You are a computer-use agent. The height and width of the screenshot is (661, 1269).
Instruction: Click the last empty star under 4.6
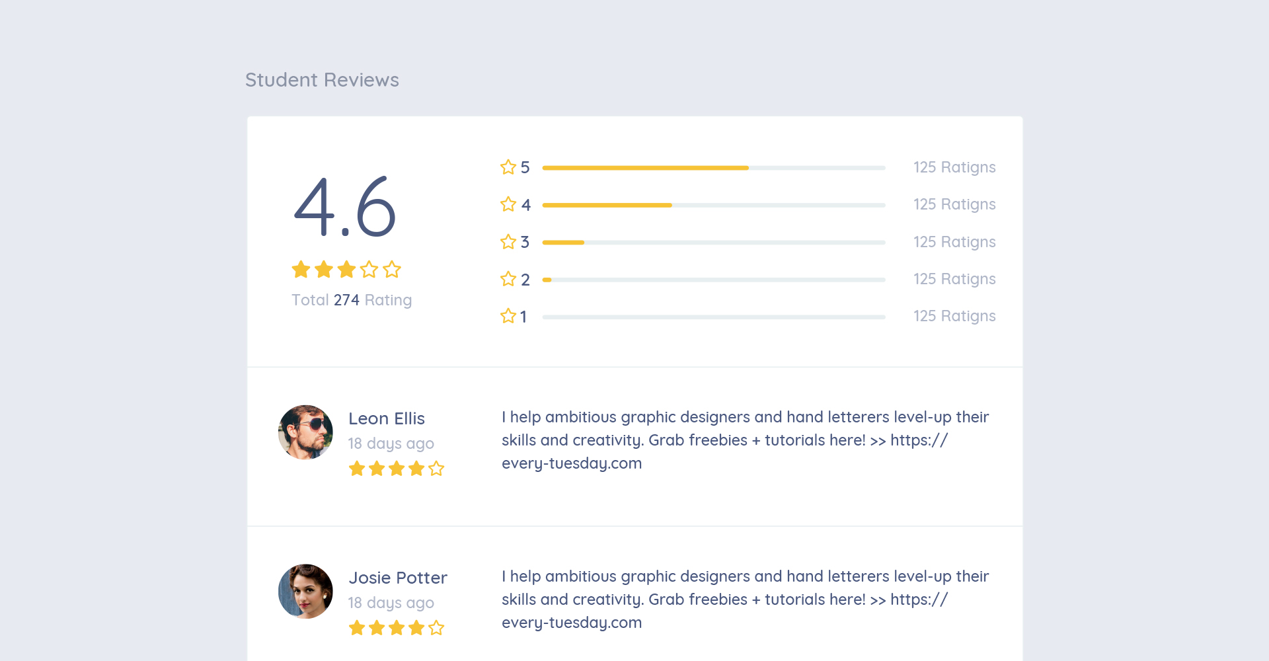pyautogui.click(x=392, y=269)
